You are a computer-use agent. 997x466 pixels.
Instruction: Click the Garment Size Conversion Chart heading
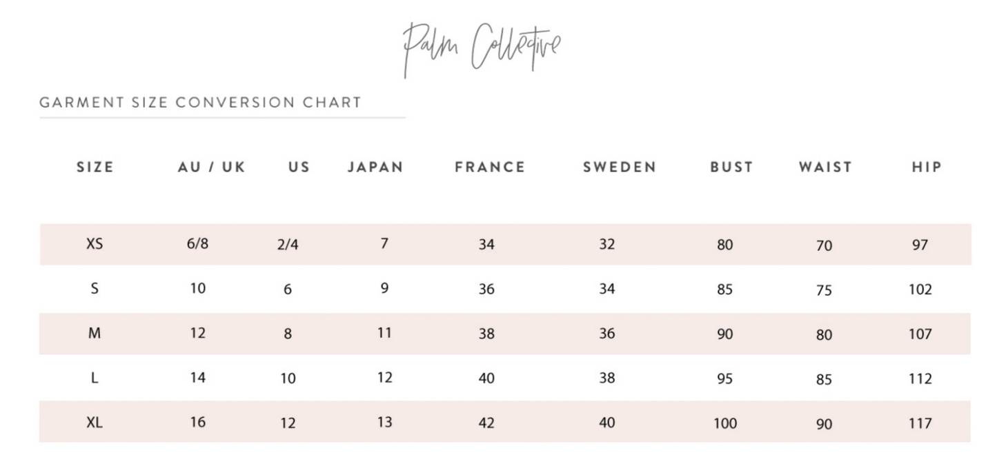tap(200, 103)
